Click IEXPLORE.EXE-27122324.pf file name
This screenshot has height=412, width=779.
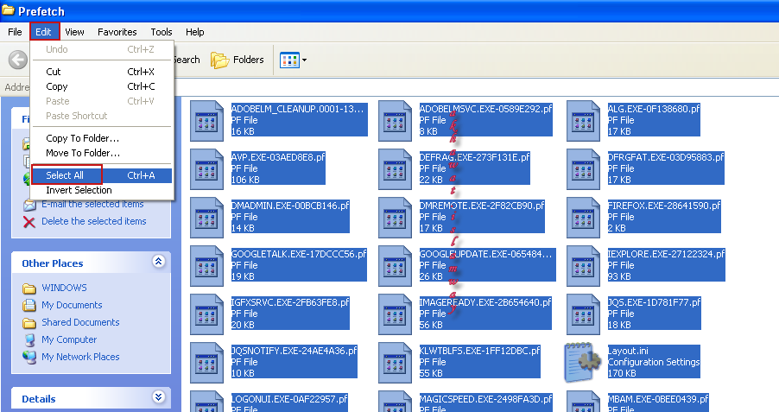667,254
